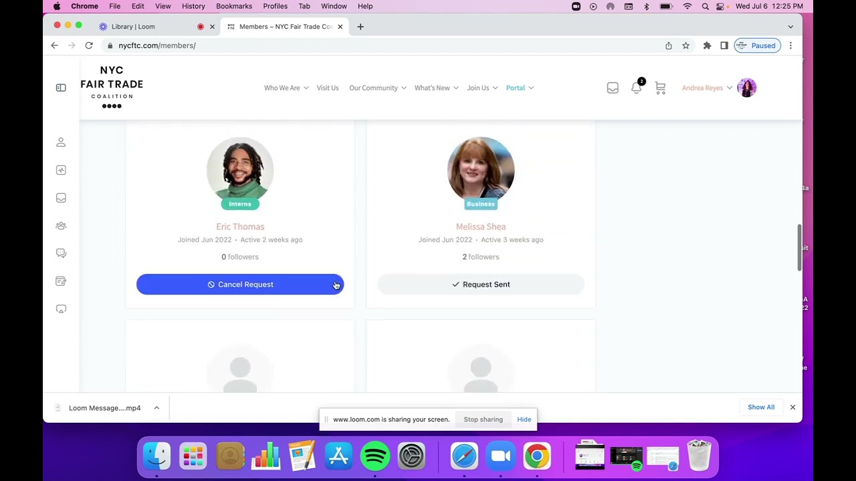Expand Join Us menu
Viewport: 856px width, 481px height.
(482, 88)
